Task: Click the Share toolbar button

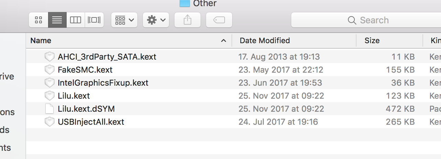Action: [188, 20]
